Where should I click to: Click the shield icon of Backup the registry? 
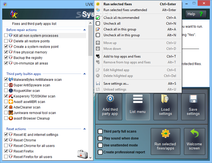pos(11,58)
